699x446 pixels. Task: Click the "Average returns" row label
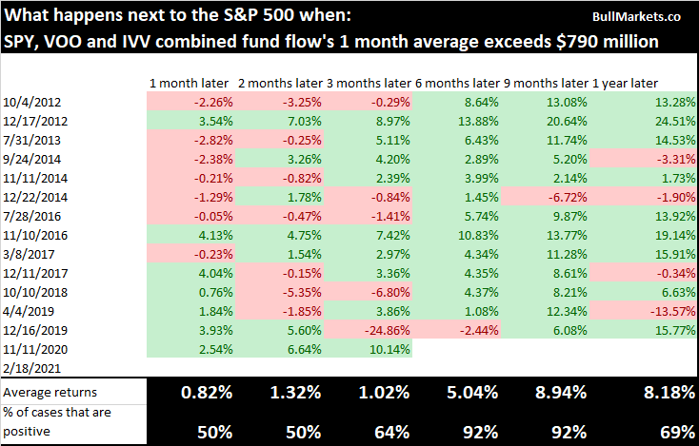pos(47,393)
